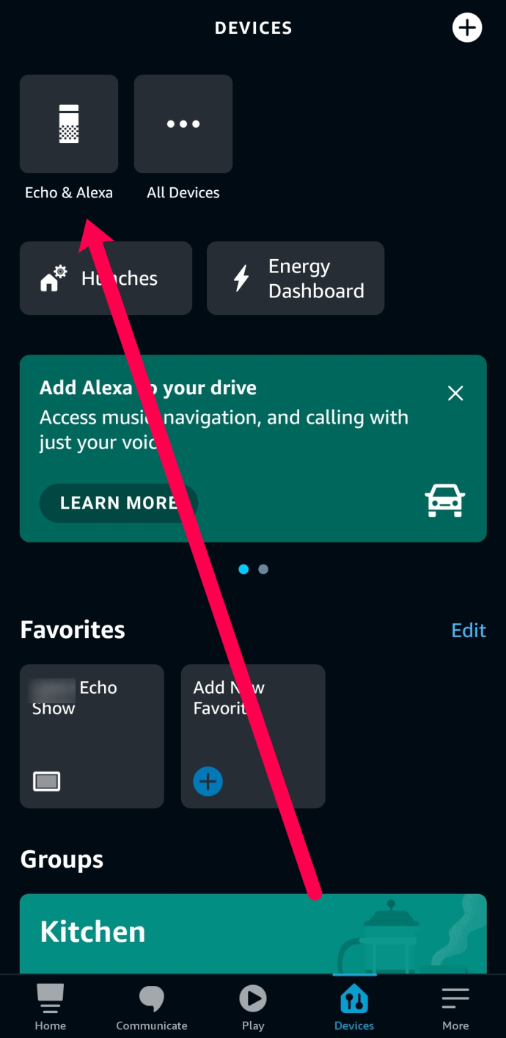Image resolution: width=506 pixels, height=1038 pixels.
Task: Switch to the Communicate tab
Action: click(152, 1006)
